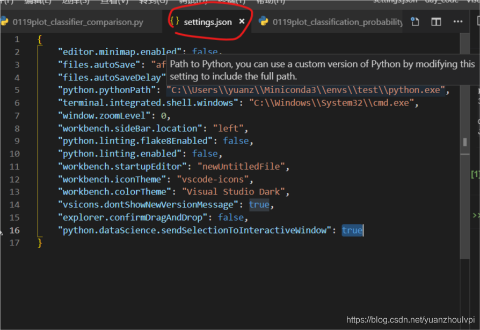Click the zoomLevel value 0
This screenshot has width=480, height=330.
(163, 116)
